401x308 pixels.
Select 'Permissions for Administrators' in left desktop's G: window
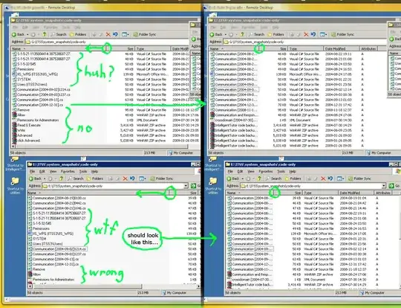pyautogui.click(x=36, y=121)
